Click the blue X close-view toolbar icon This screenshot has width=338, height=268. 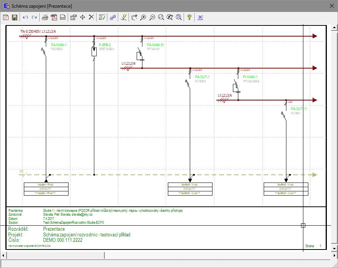[x=200, y=17]
